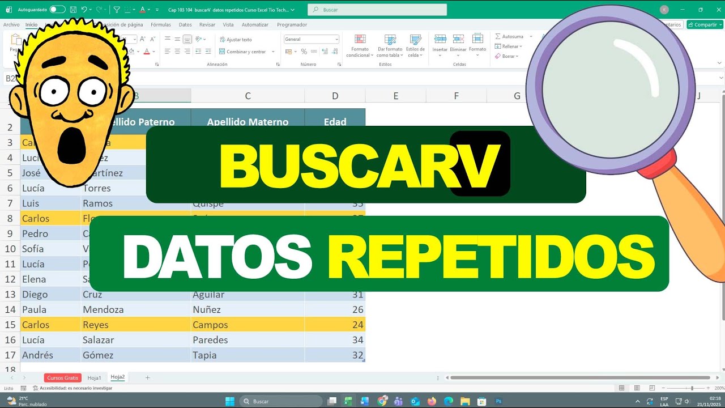
Task: Click the Compartir button
Action: (x=705, y=25)
